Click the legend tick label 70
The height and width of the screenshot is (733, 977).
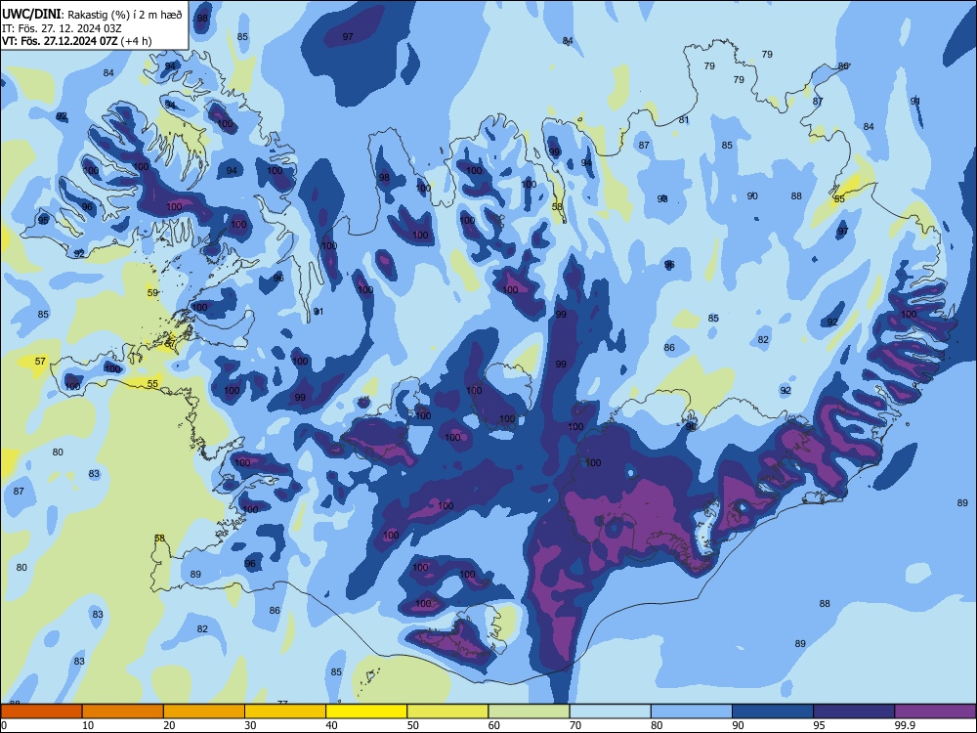[x=575, y=725]
